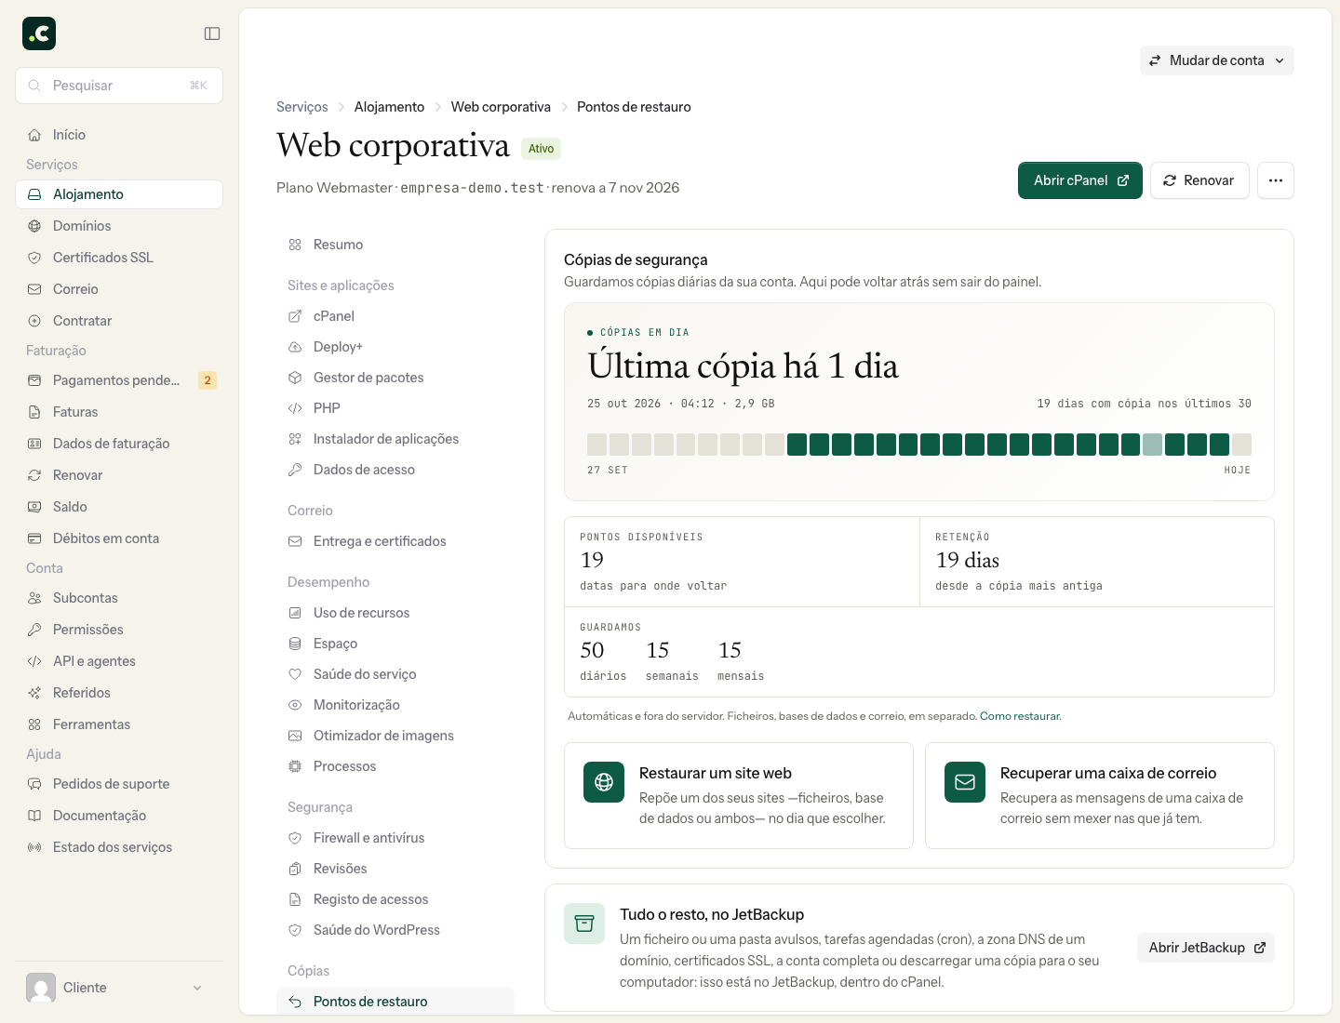Click the Abrir JetBackup button
Viewport: 1340px width, 1023px height.
pos(1206,948)
